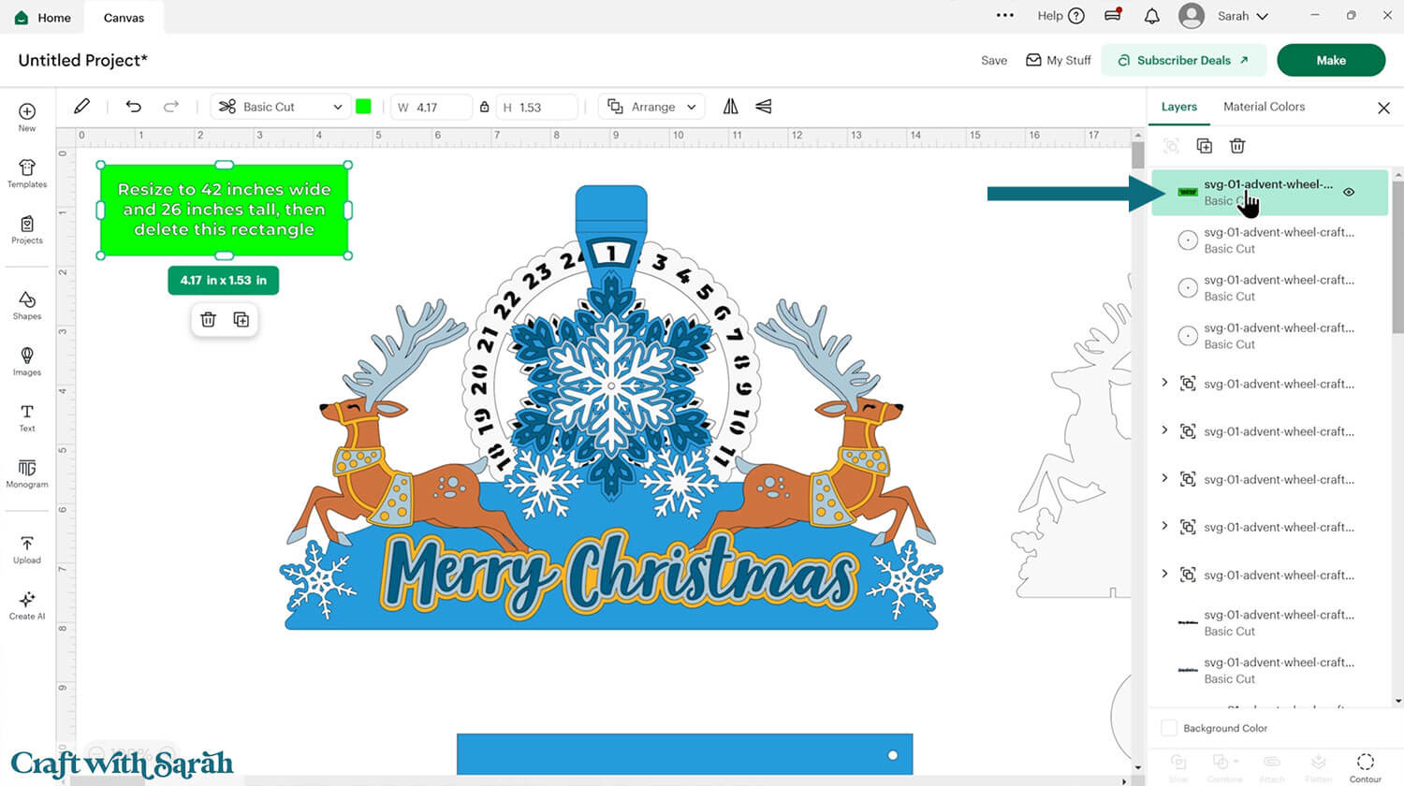Open Subscriber Deals link
The width and height of the screenshot is (1404, 786).
1183,60
